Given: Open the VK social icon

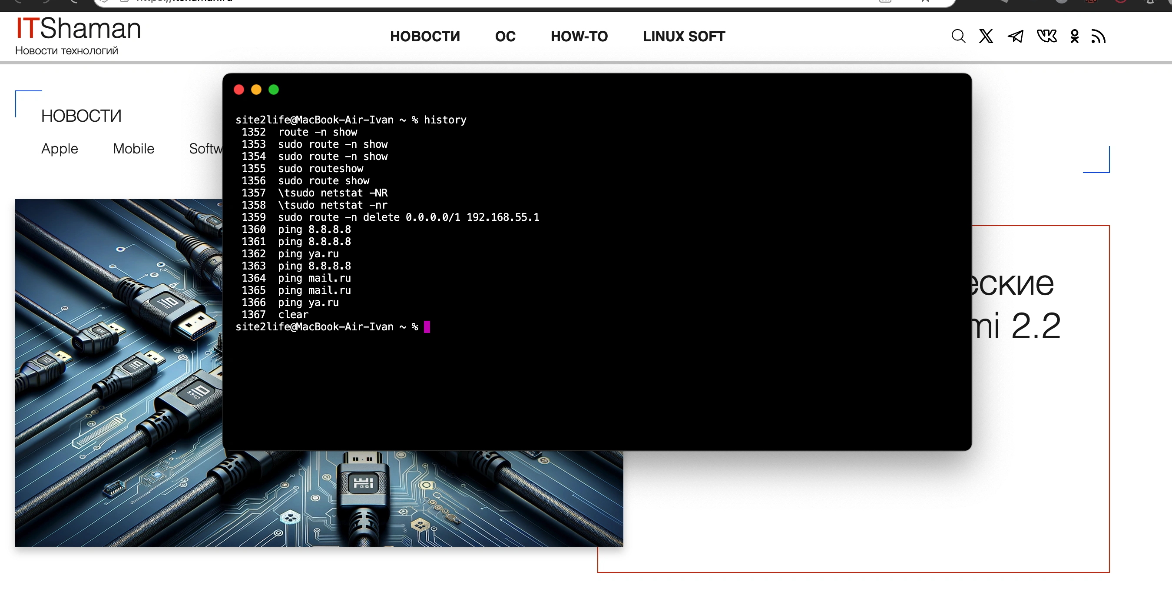Looking at the screenshot, I should (x=1046, y=36).
